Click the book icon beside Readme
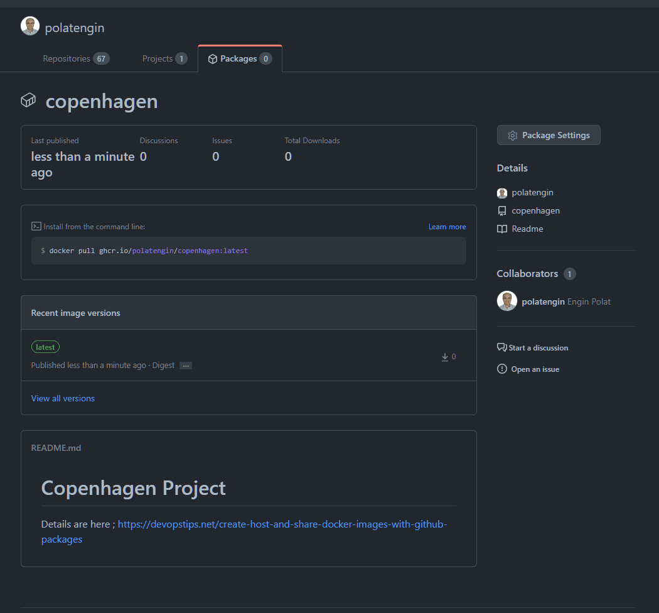 (x=502, y=229)
